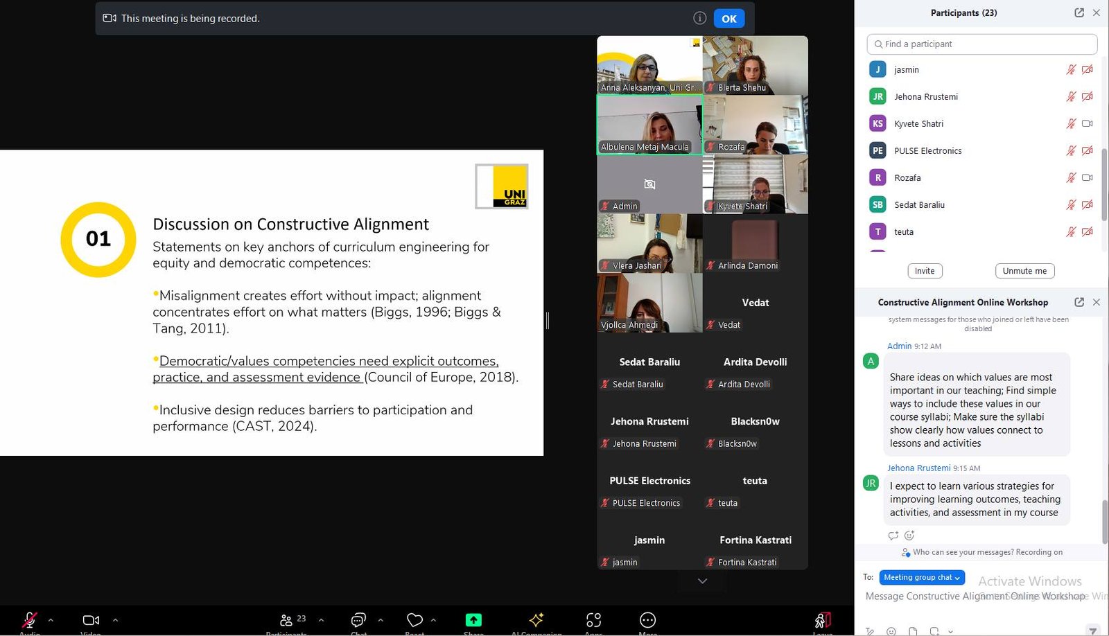Select Sedat Baraliu in participants list
The width and height of the screenshot is (1109, 636).
point(919,205)
